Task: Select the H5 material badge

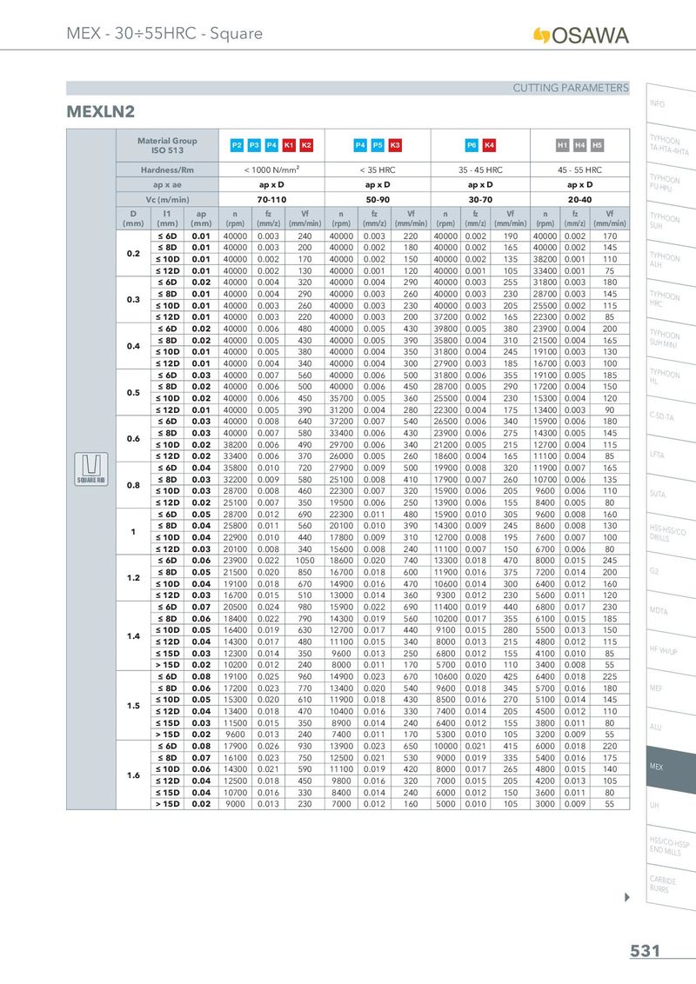Action: tap(598, 145)
